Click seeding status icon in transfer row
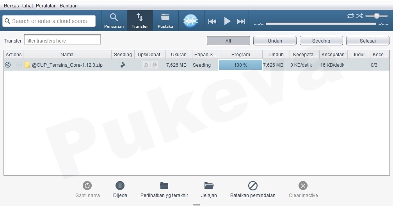Viewport: 393px width, 206px height. click(123, 65)
